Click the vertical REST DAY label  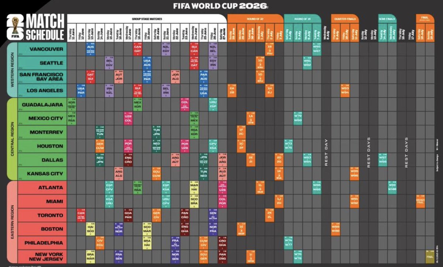click(326, 153)
